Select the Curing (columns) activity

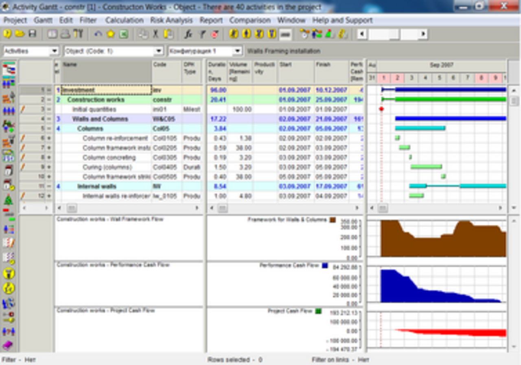point(107,167)
